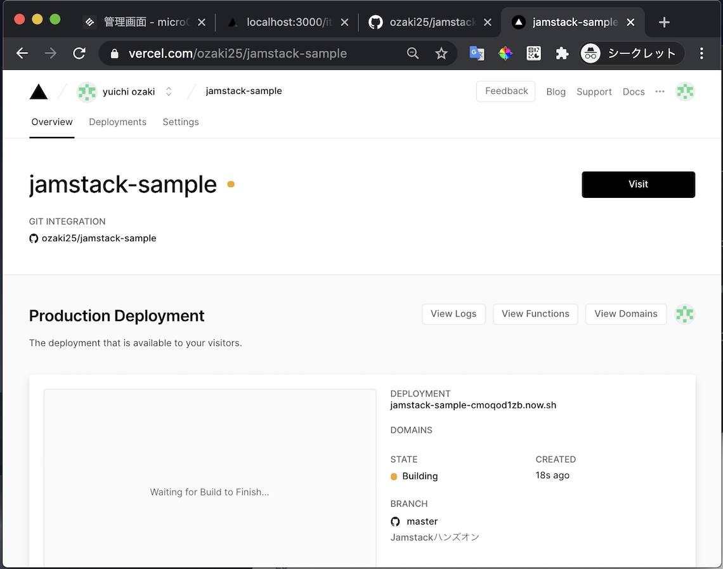Open a new browser tab
This screenshot has width=723, height=569.
click(x=664, y=22)
